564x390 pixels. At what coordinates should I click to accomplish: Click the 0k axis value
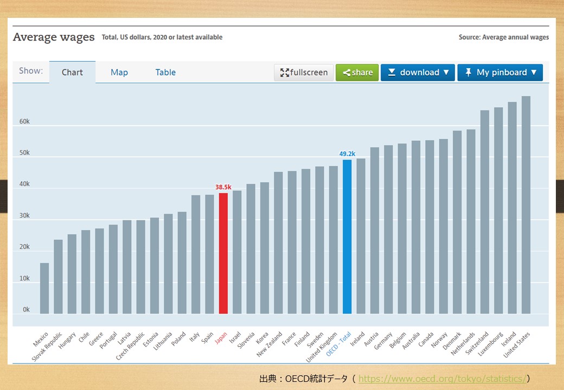pos(26,309)
